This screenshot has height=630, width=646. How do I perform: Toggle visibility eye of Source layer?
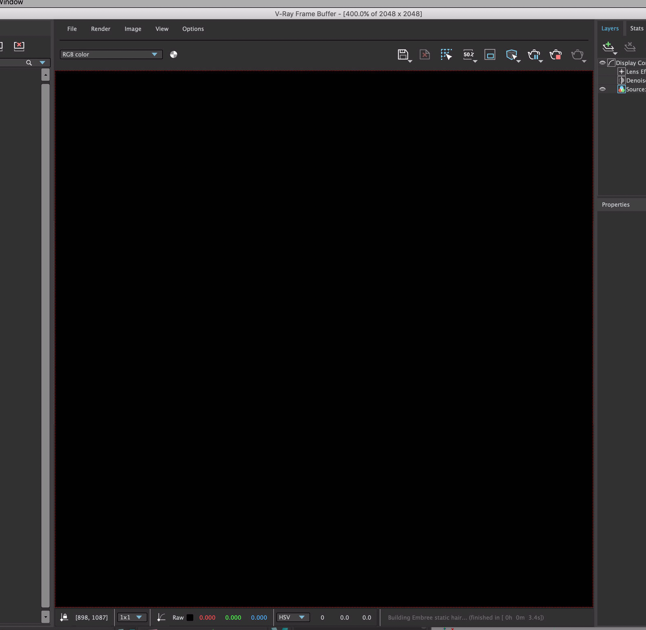tap(603, 89)
